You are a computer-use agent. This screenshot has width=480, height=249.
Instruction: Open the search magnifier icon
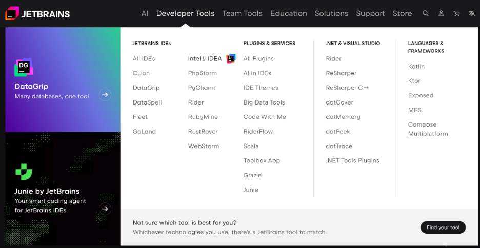(x=425, y=14)
